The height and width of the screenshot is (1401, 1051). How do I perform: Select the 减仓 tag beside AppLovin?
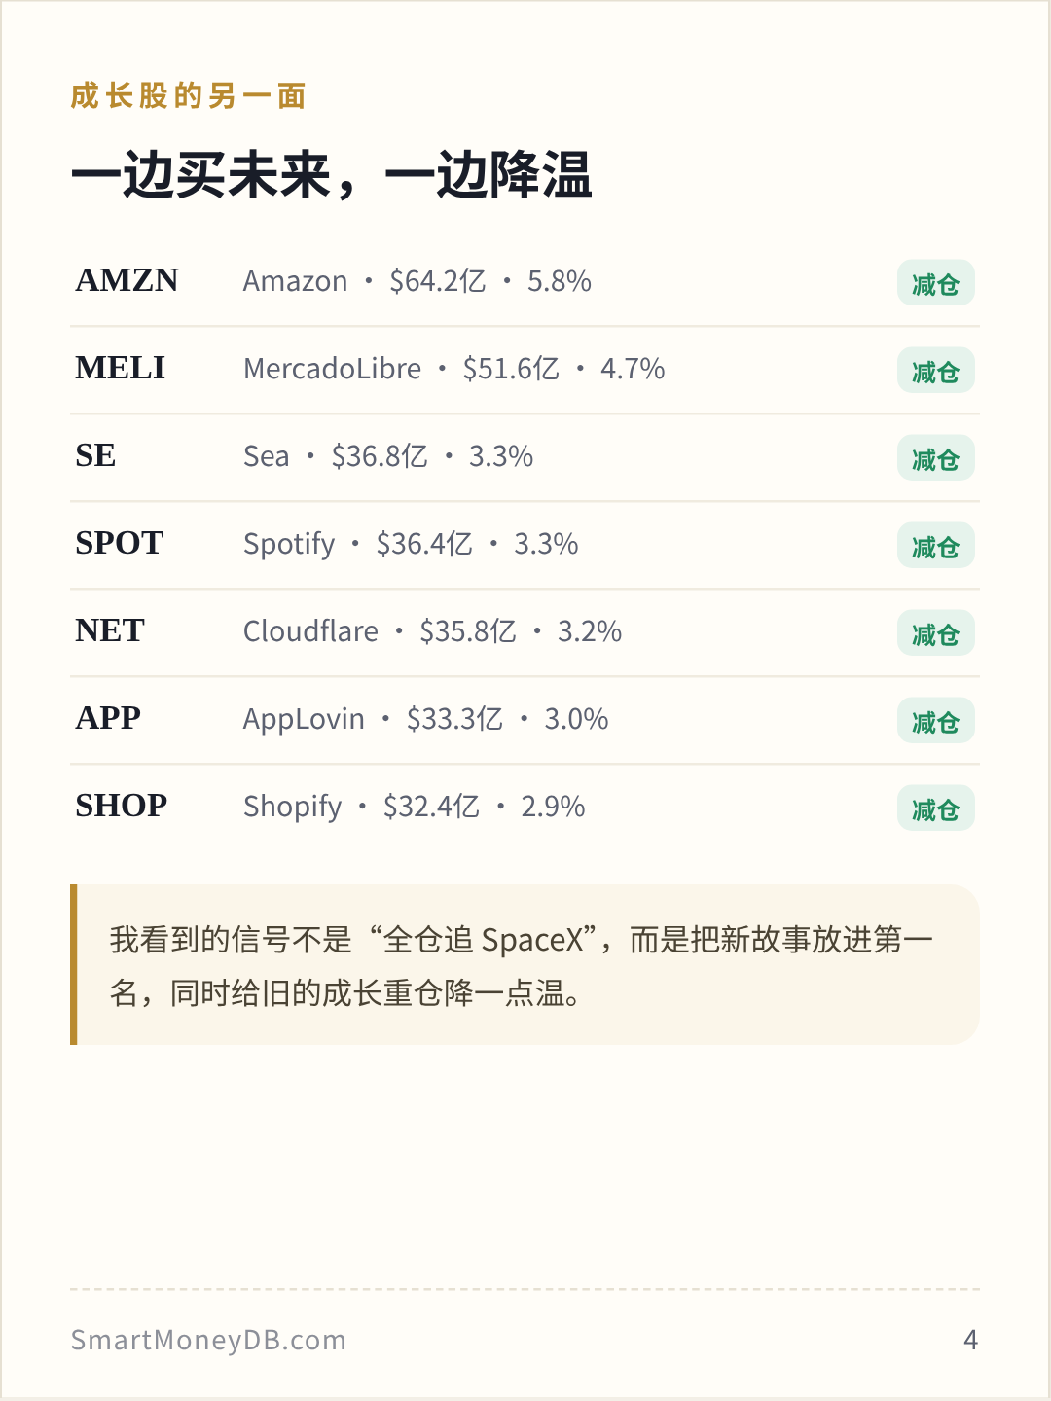click(935, 721)
